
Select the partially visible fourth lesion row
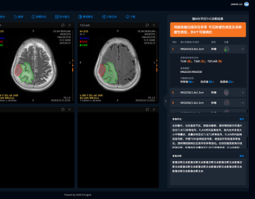tap(208, 111)
